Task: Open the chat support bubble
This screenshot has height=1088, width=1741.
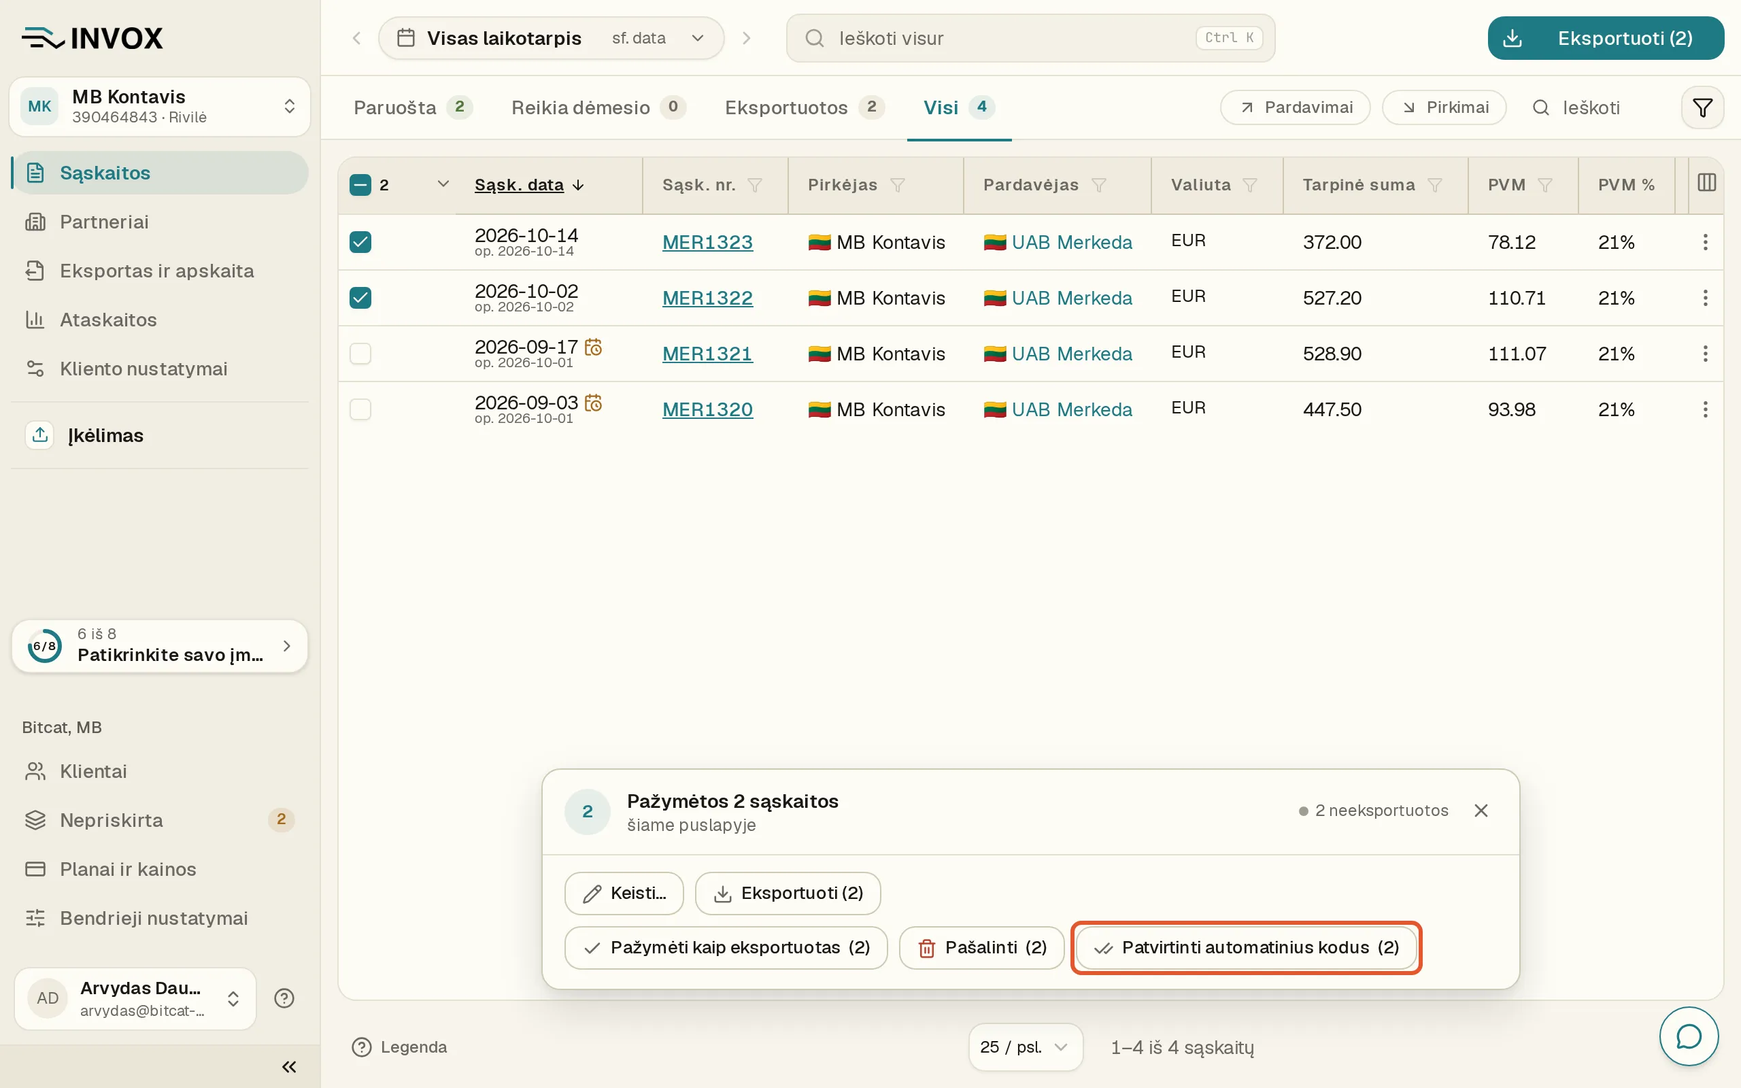Action: pos(1689,1036)
